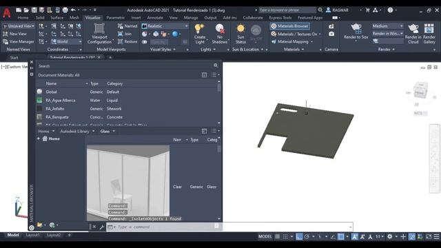The width and height of the screenshot is (441, 248).
Task: Click the customization menu icon in status bar
Action: [436, 237]
